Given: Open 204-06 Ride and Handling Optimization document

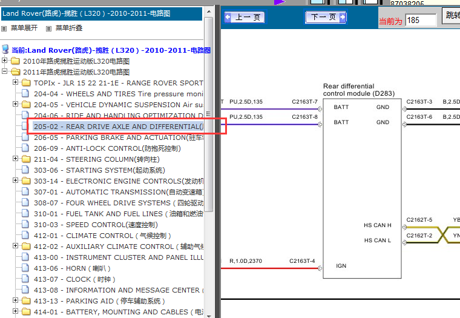Looking at the screenshot, I should (x=118, y=116).
